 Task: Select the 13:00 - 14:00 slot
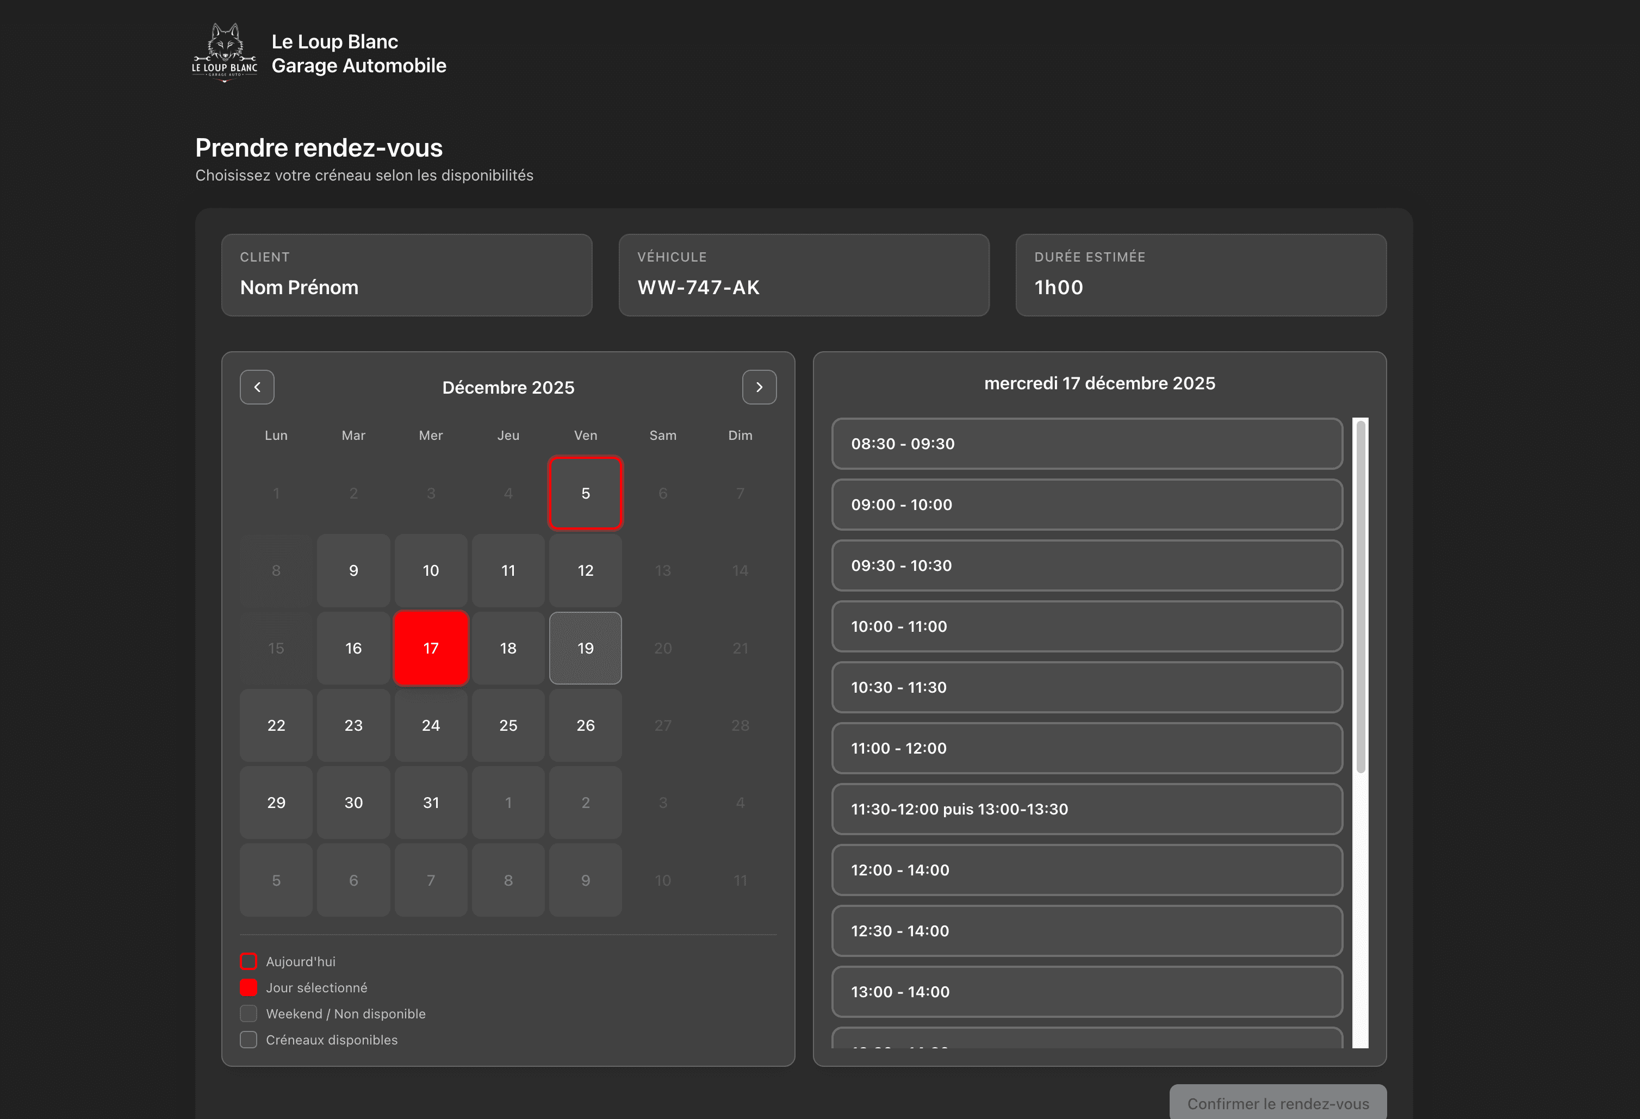click(1087, 991)
